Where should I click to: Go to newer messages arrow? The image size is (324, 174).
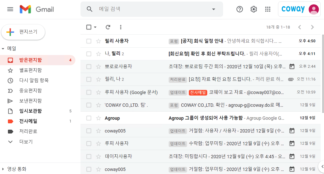tap(300, 27)
